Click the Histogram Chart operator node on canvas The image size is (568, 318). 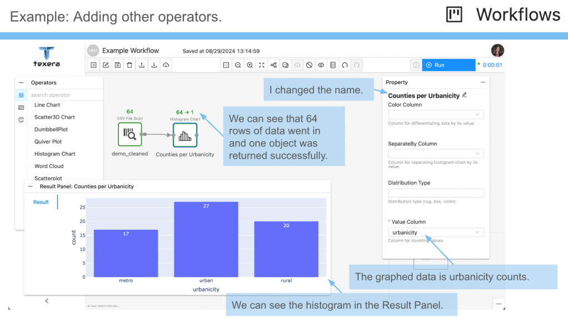pos(184,135)
